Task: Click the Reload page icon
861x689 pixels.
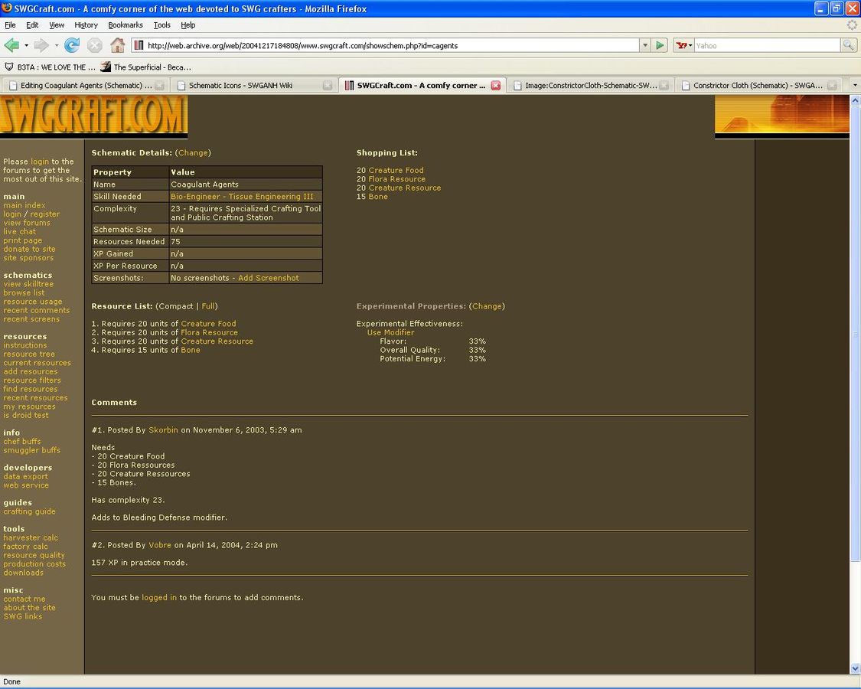Action: pos(72,45)
